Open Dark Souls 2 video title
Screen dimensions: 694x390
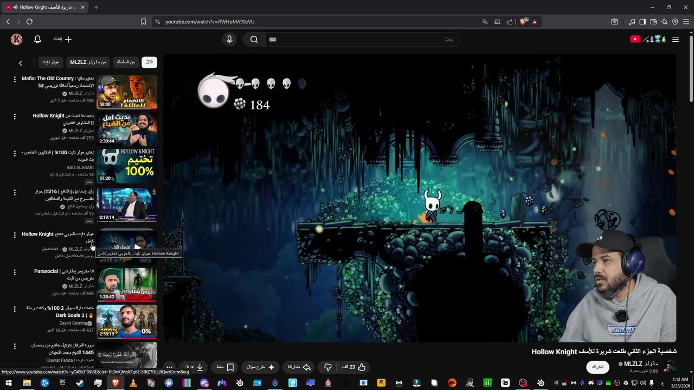click(x=60, y=311)
